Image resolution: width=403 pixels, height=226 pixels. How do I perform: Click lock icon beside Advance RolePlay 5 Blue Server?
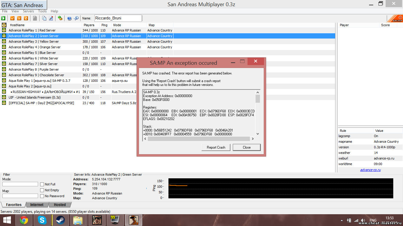[4, 53]
